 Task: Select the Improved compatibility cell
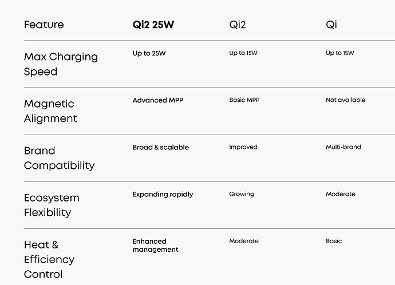[243, 147]
